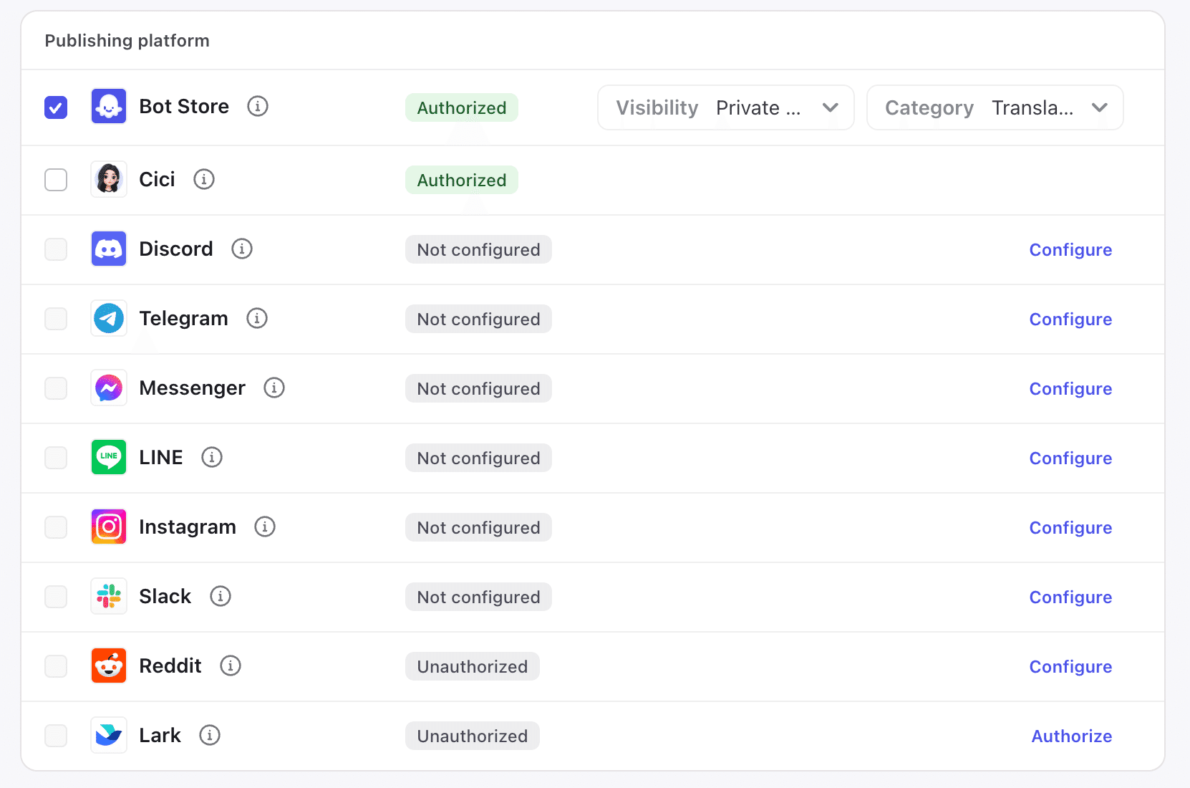Open the Visibility dropdown
This screenshot has width=1190, height=788.
[x=725, y=107]
